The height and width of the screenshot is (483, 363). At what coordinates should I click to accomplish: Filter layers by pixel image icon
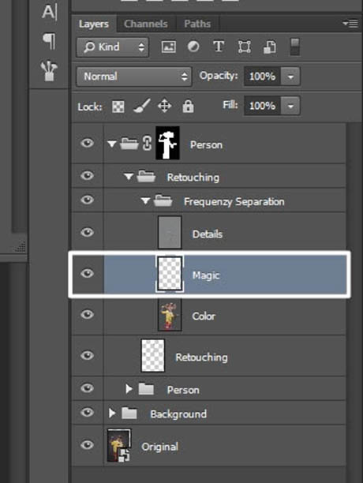[168, 47]
